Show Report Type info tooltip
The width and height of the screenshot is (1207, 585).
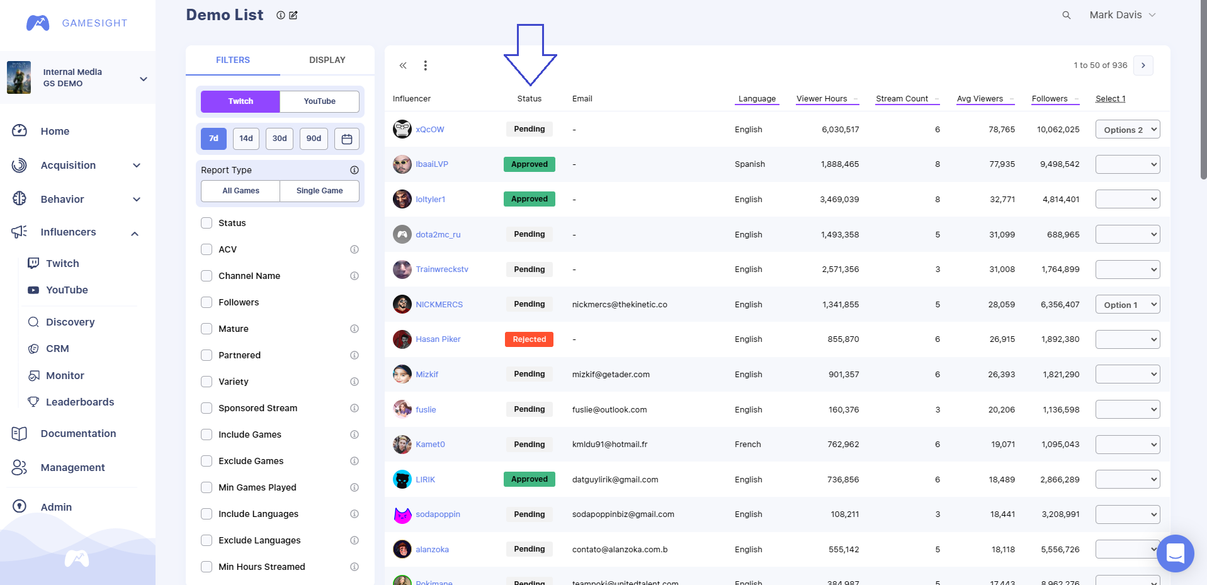(x=354, y=170)
